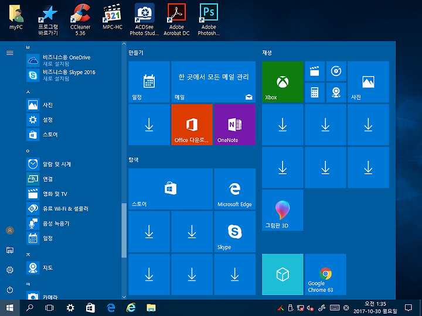422x316 pixels.
Task: Click the Power icon in Start sidebar
Action: point(10,290)
